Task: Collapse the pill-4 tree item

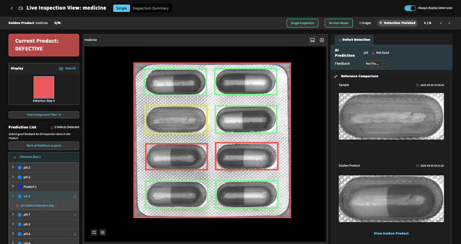Action: point(13,196)
